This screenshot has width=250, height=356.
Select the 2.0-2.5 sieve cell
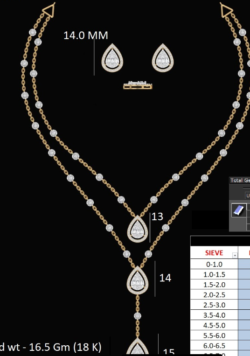pyautogui.click(x=214, y=295)
